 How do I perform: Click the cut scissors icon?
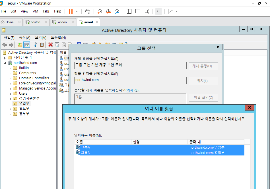[x=35, y=45]
